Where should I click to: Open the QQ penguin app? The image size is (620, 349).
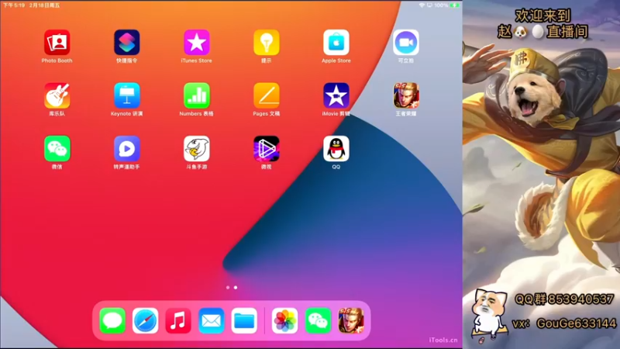pyautogui.click(x=336, y=149)
